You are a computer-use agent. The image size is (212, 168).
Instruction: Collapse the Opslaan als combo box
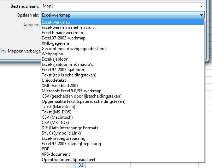(x=201, y=15)
